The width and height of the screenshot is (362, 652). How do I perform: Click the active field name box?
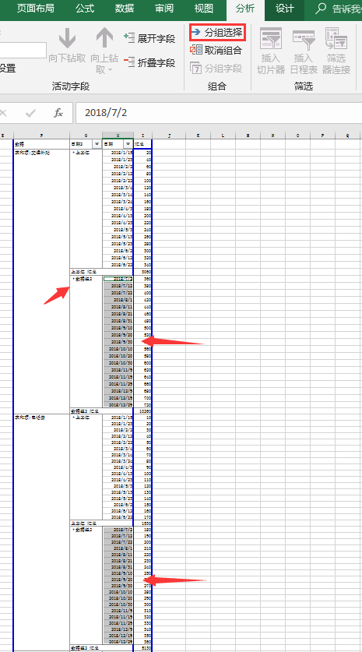[23, 50]
